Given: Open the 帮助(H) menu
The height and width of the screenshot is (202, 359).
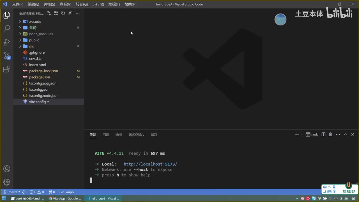Looking at the screenshot, I should [x=130, y=4].
